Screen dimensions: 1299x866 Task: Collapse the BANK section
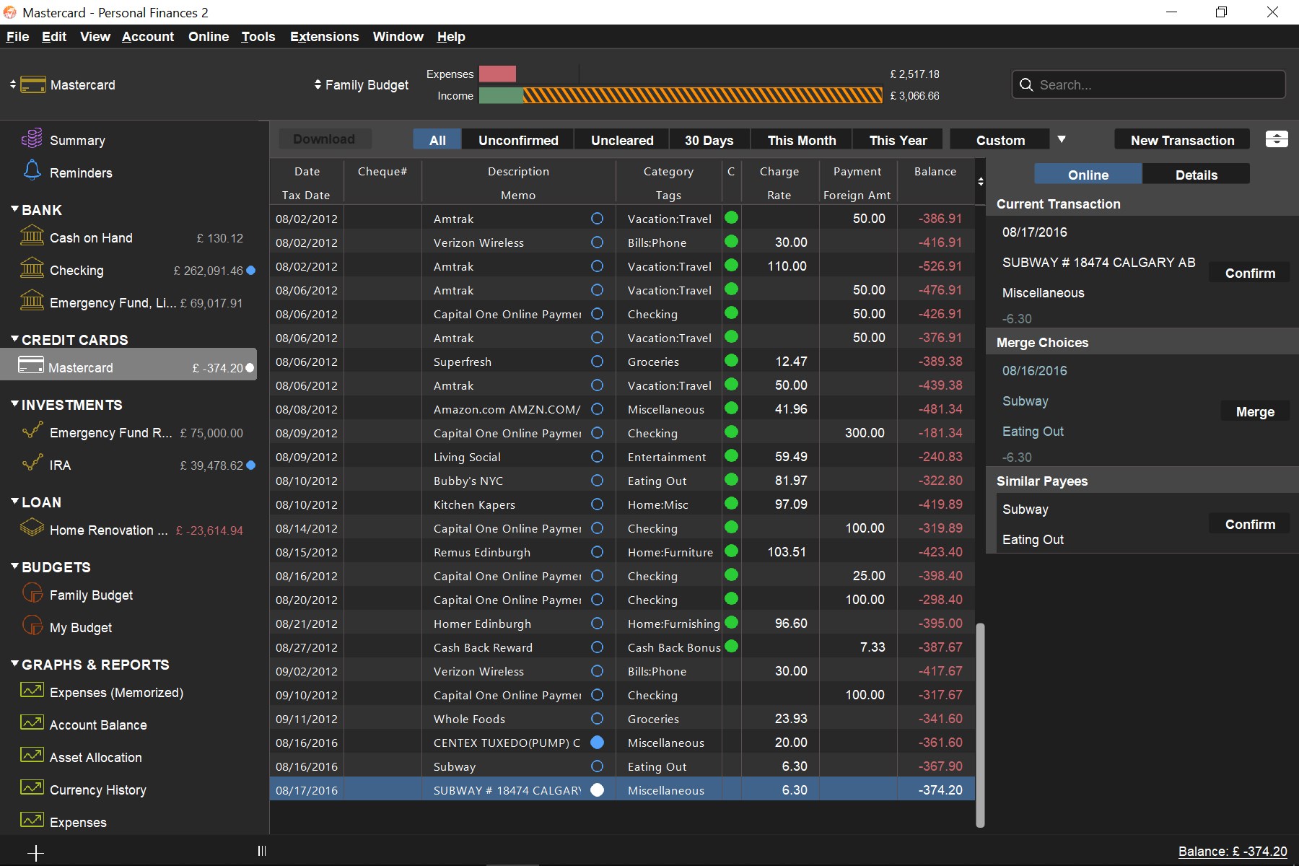[x=14, y=209]
